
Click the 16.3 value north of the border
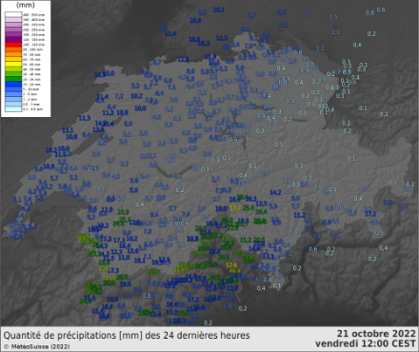tap(204, 43)
